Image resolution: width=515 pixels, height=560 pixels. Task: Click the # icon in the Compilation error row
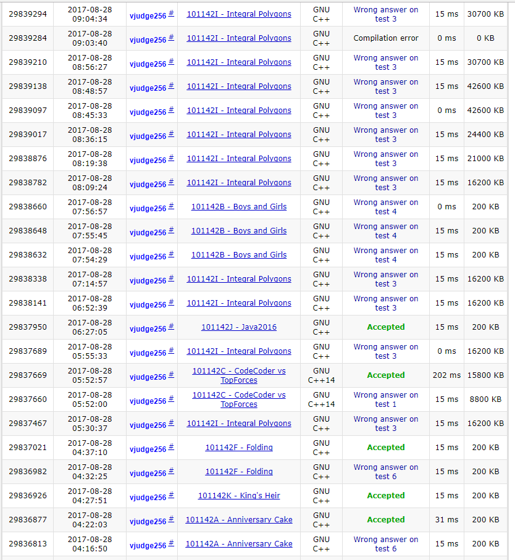tap(171, 38)
